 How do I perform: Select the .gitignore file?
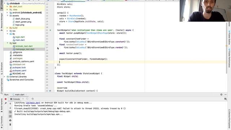17,52
